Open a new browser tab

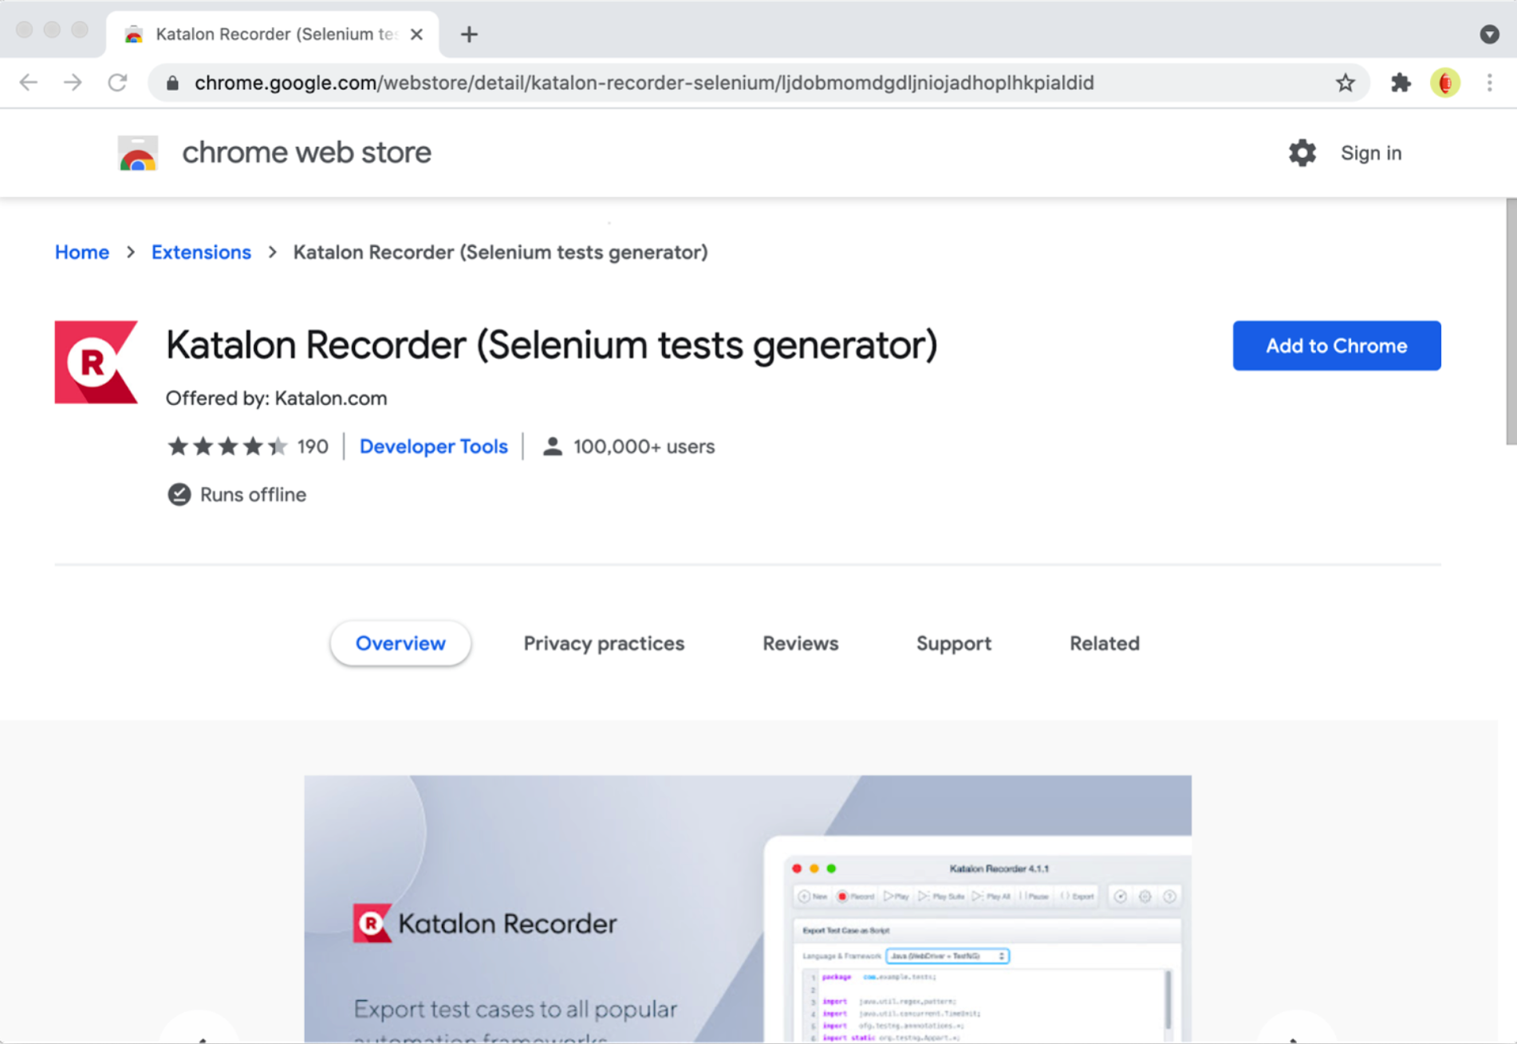[x=469, y=34]
